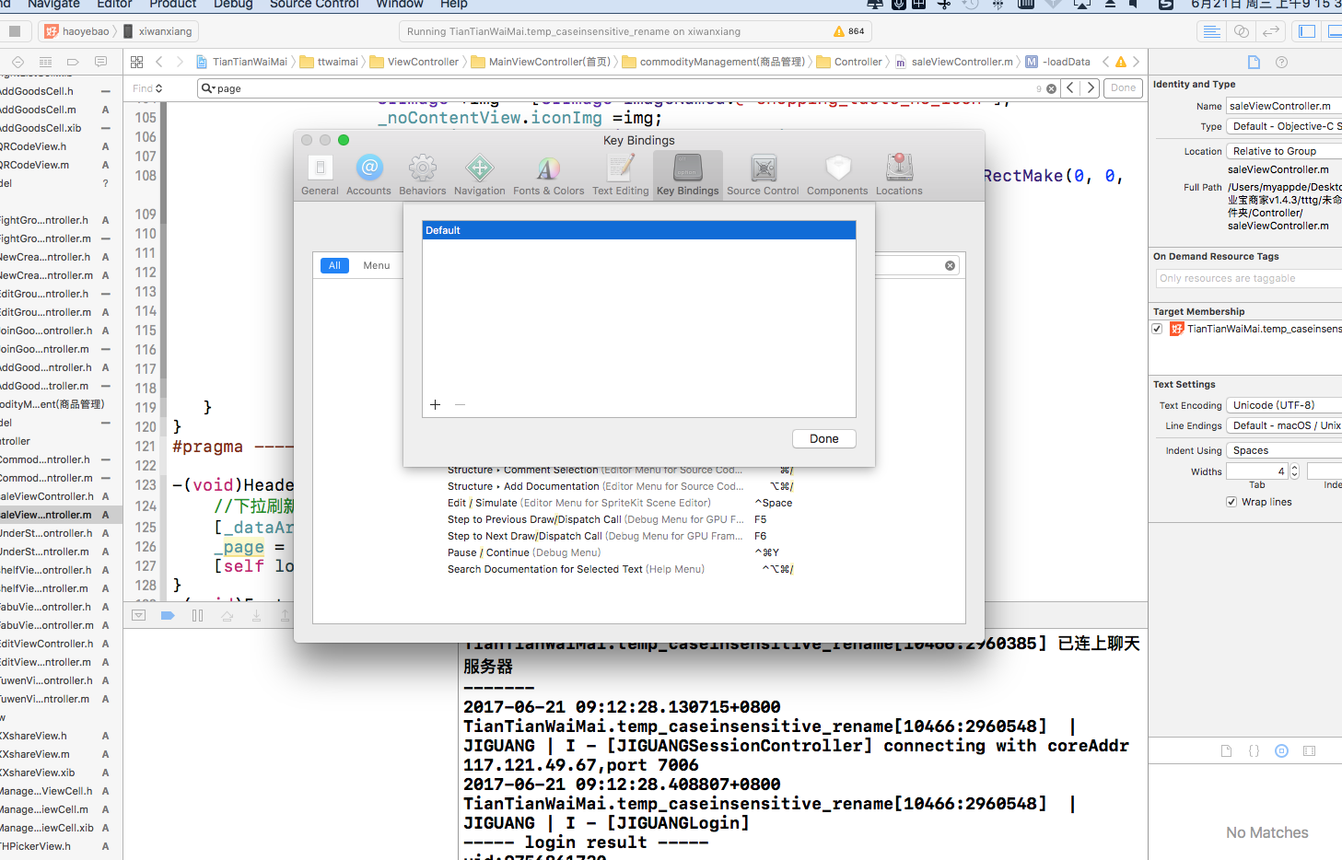Open the Behaviors preferences pane
The height and width of the screenshot is (860, 1342).
tap(423, 175)
